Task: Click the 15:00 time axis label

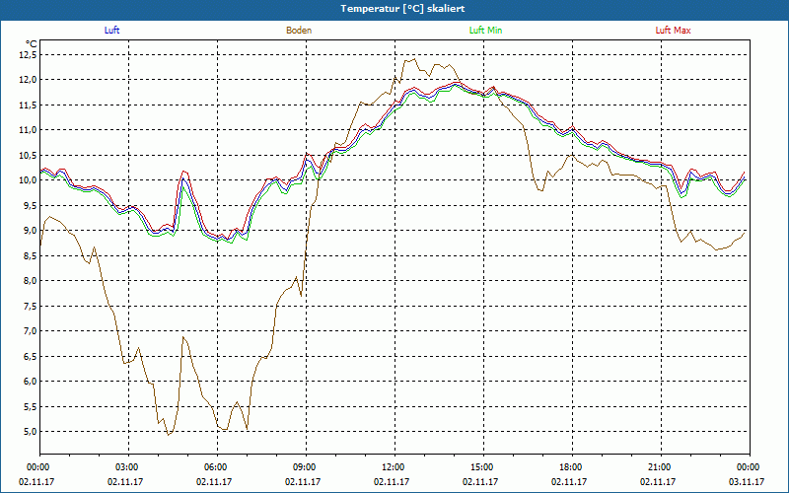Action: click(x=480, y=467)
